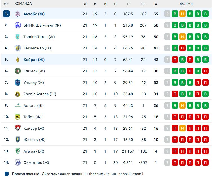Select the Tomiris-Turan team badge

17,37
